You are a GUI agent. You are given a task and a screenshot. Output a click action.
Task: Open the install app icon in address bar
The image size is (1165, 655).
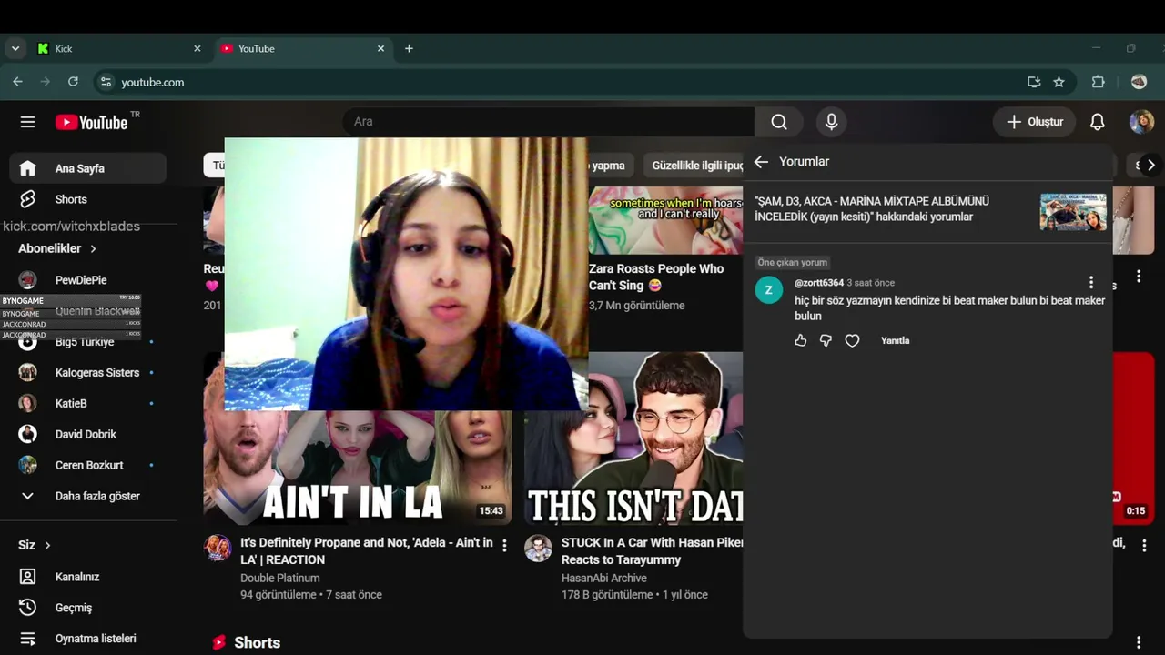click(x=1034, y=82)
